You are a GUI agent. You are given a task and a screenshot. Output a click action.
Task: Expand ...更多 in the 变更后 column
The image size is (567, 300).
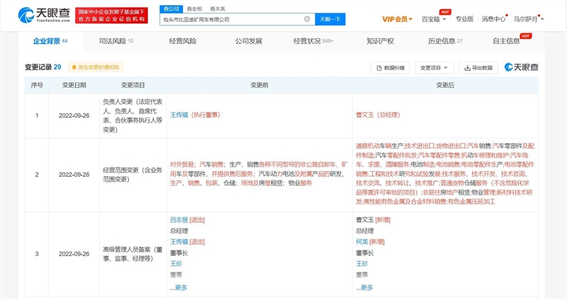coord(364,287)
